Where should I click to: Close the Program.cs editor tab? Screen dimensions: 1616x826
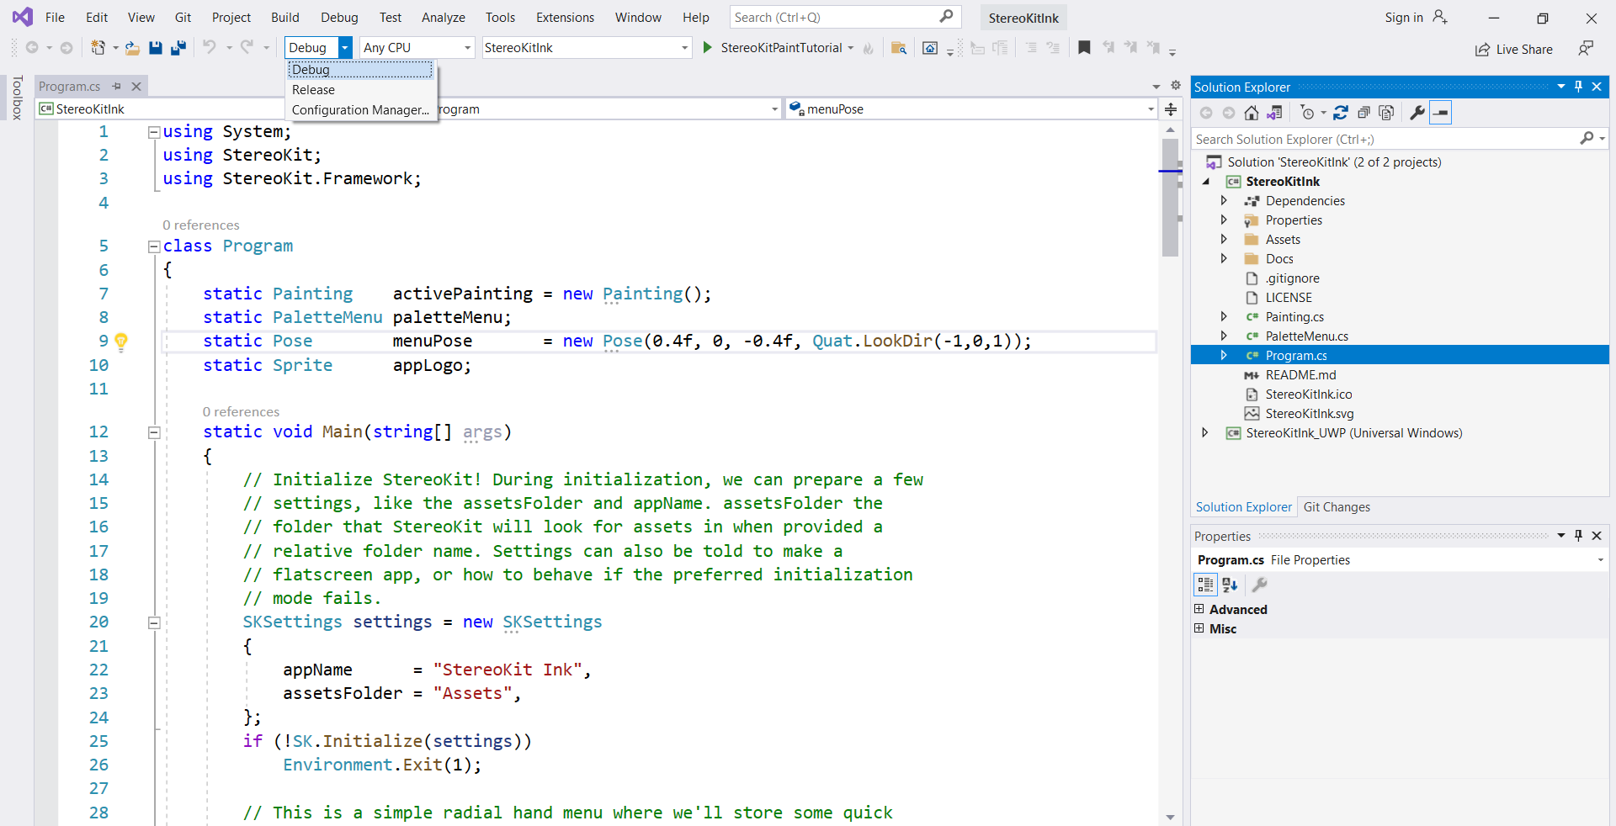tap(136, 86)
